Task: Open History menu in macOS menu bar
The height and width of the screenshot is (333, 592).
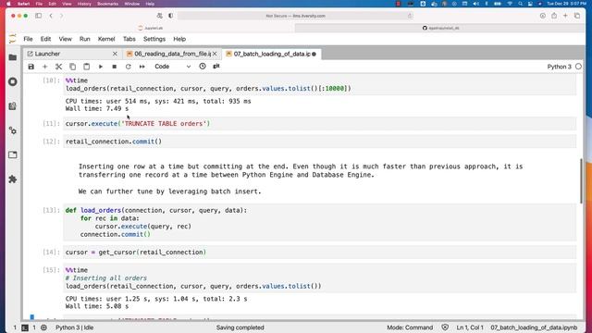Action: pyautogui.click(x=84, y=4)
